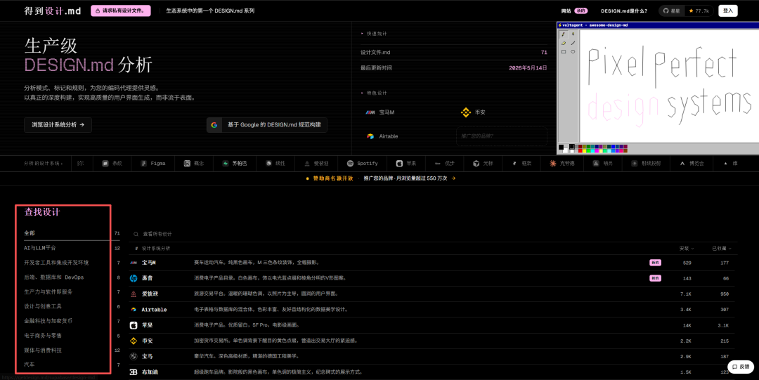Click the 得到设计.md site logo

[x=53, y=11]
